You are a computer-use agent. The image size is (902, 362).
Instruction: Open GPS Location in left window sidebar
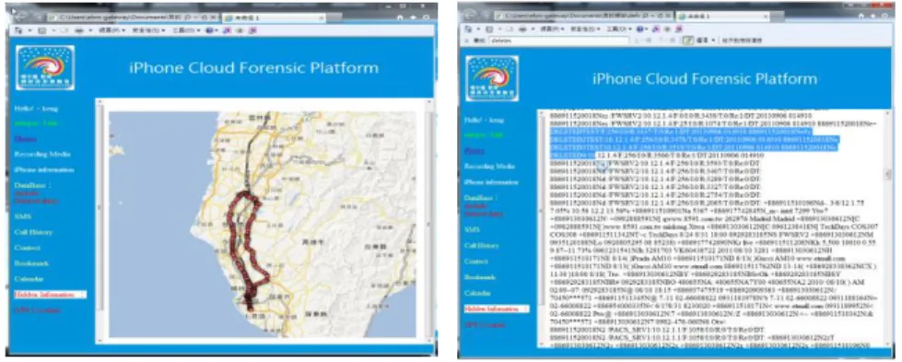coord(37,310)
